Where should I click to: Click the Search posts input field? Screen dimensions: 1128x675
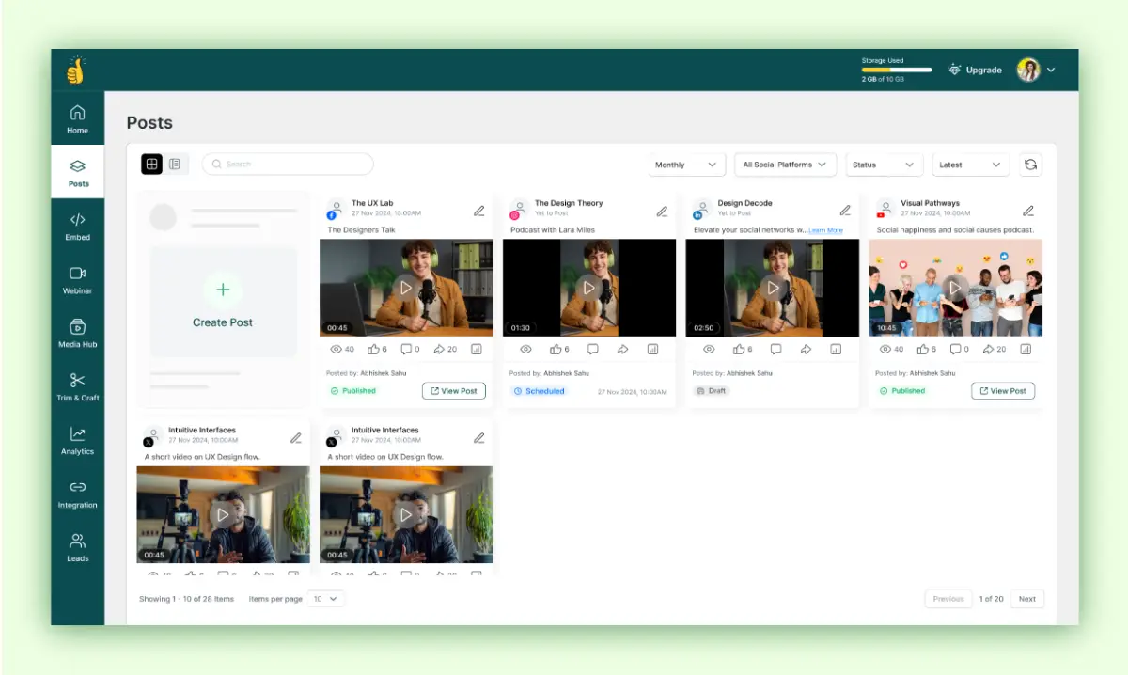click(288, 164)
